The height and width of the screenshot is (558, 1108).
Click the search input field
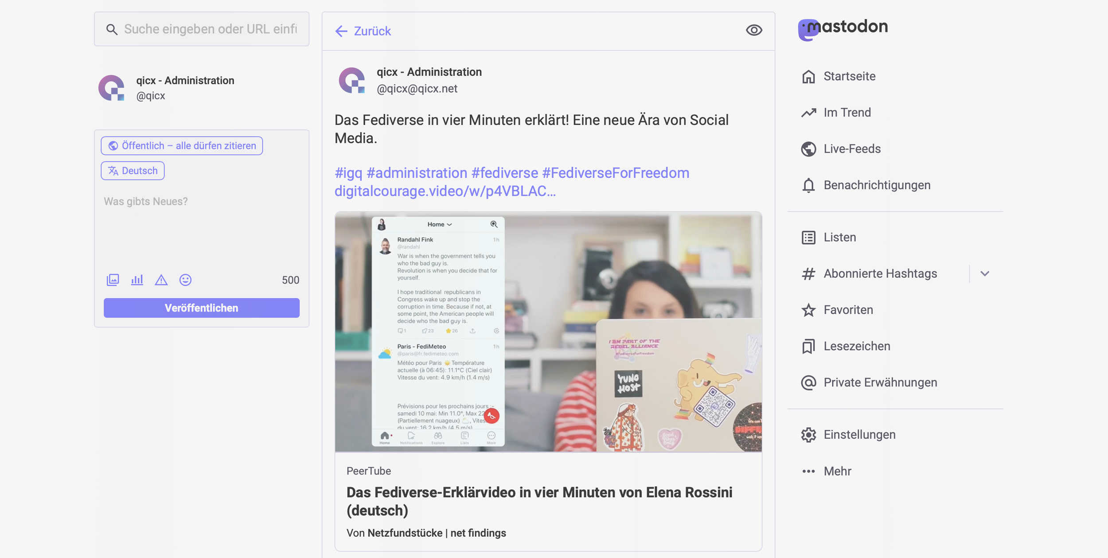(210, 29)
